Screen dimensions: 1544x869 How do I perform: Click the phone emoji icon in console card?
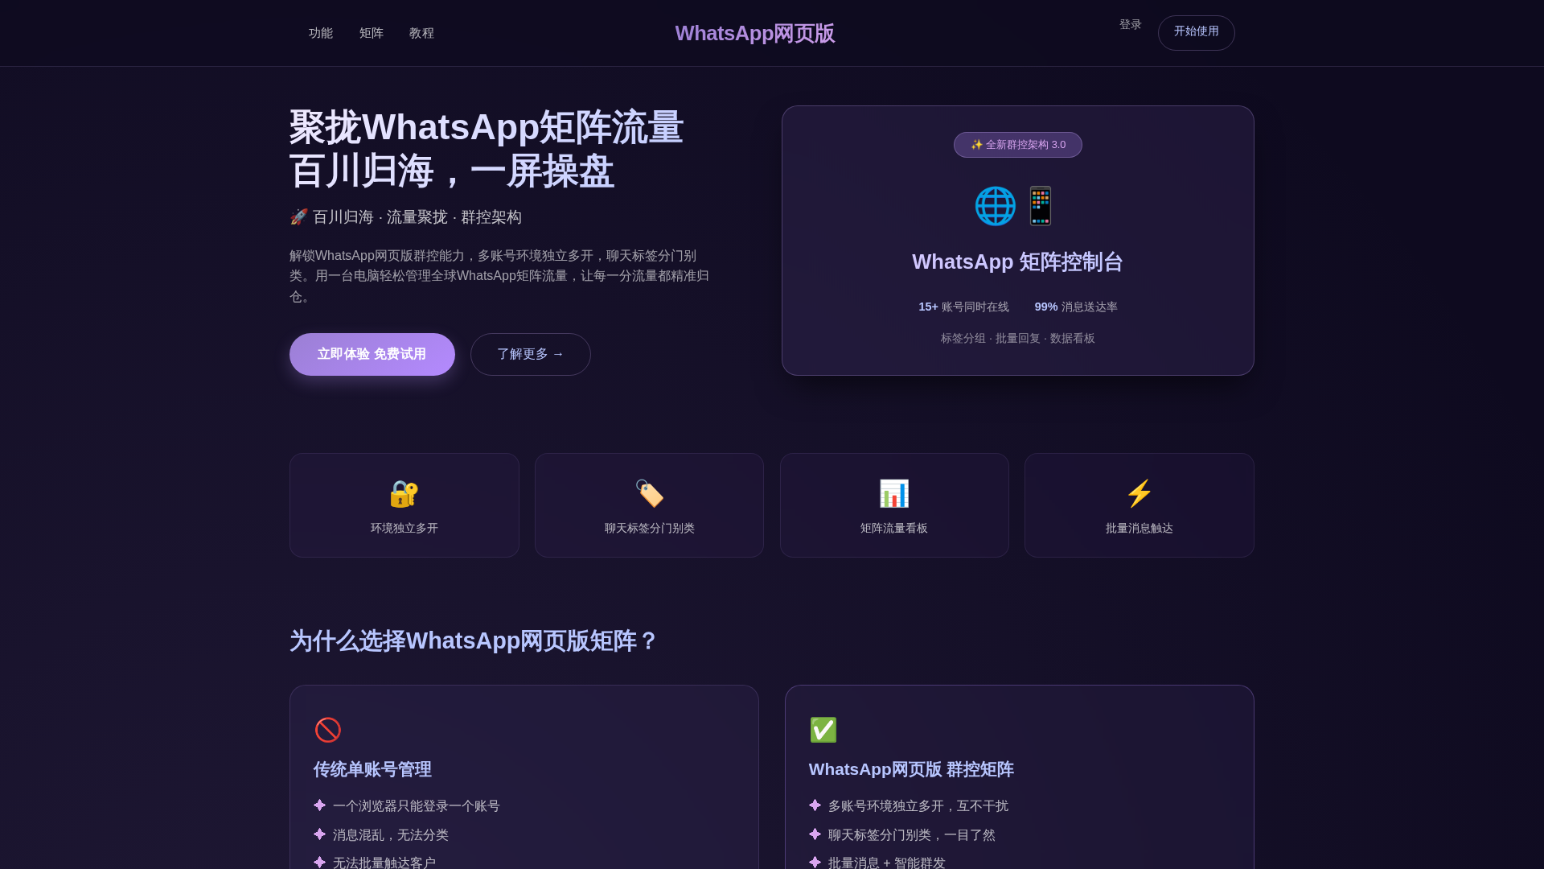[1040, 206]
